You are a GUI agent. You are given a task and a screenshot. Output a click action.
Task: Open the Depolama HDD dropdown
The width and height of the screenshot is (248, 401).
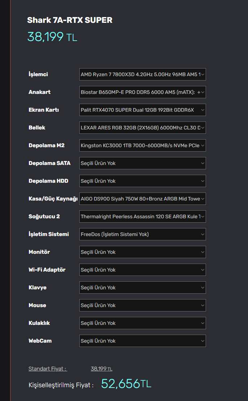pyautogui.click(x=142, y=181)
